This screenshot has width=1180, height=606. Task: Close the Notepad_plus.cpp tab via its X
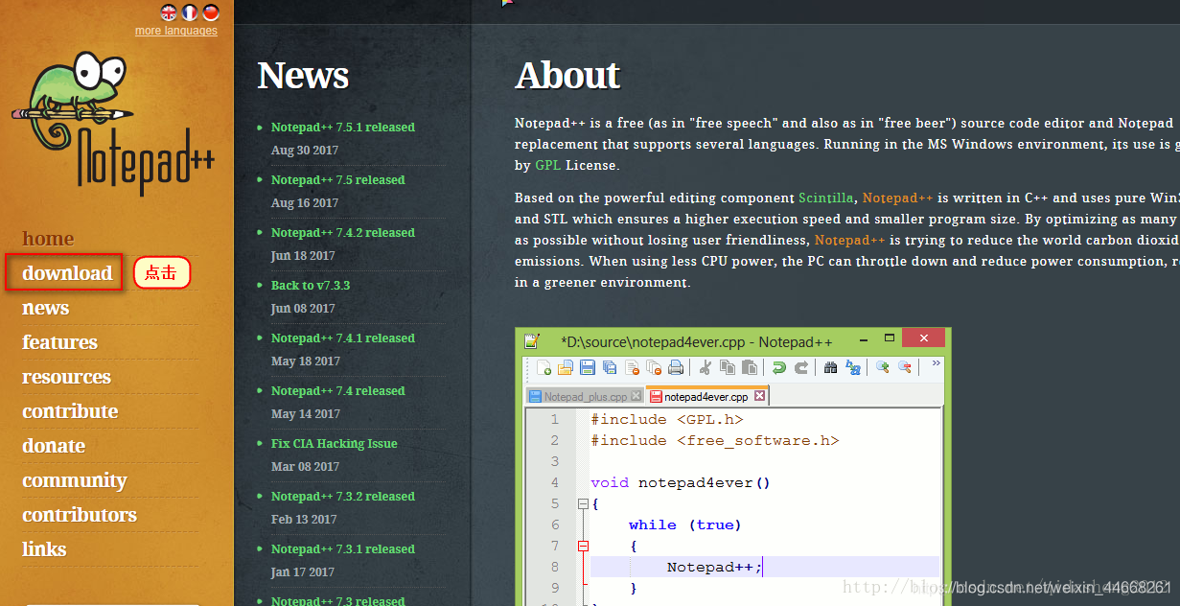[x=636, y=396]
